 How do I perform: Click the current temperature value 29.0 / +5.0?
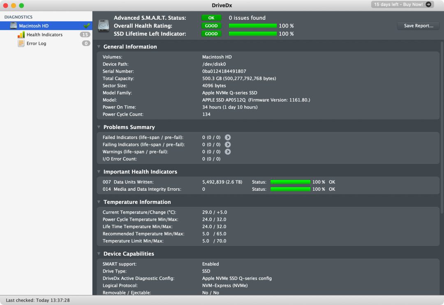coord(215,212)
